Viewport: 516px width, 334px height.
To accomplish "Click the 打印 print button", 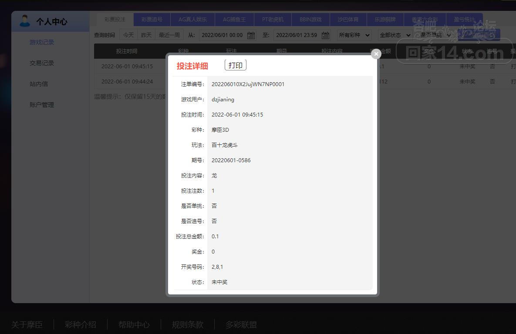I will click(x=236, y=65).
